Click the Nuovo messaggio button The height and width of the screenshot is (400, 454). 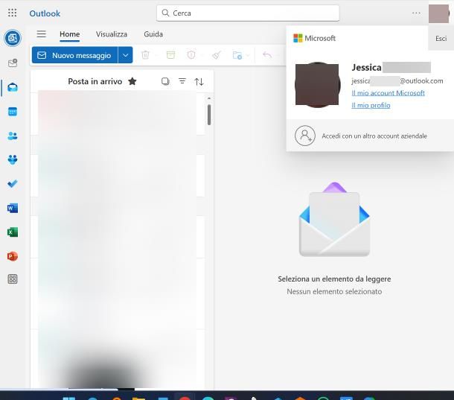(x=74, y=55)
